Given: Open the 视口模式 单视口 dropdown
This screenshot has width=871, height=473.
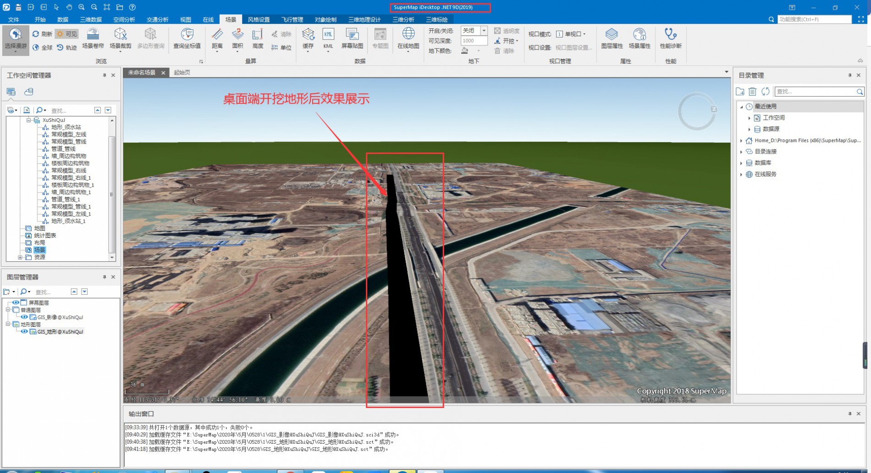Looking at the screenshot, I should (571, 34).
